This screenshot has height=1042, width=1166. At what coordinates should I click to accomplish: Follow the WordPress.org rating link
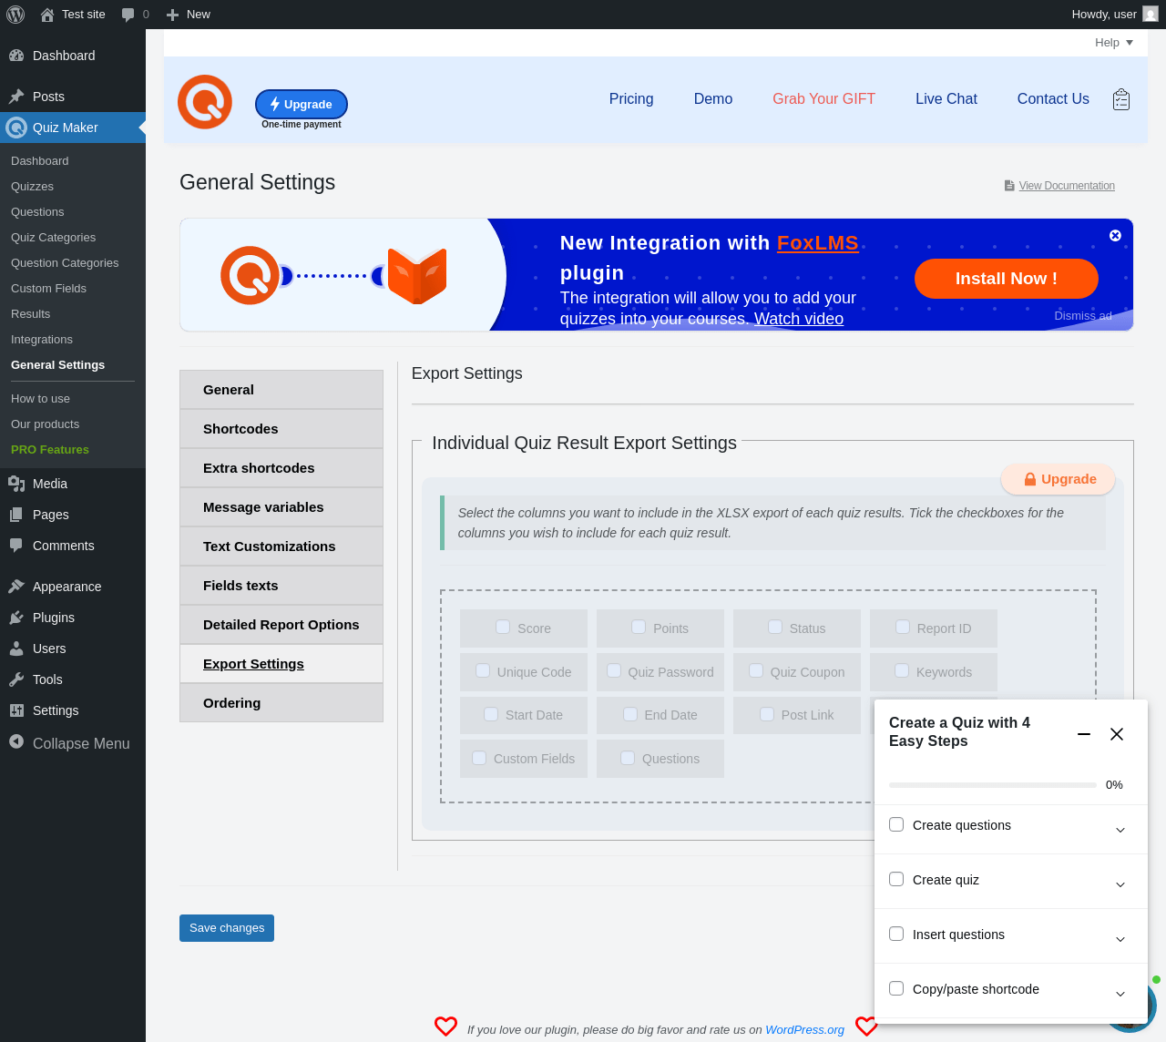[805, 1030]
